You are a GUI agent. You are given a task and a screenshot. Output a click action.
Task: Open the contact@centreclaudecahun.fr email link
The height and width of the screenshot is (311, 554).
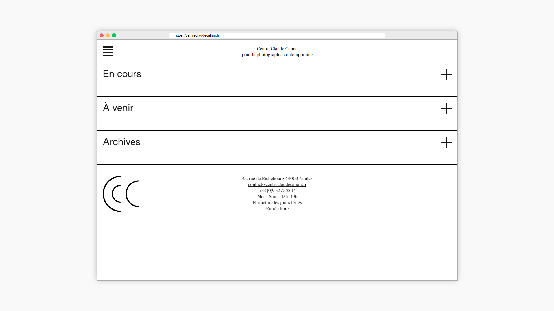[277, 184]
